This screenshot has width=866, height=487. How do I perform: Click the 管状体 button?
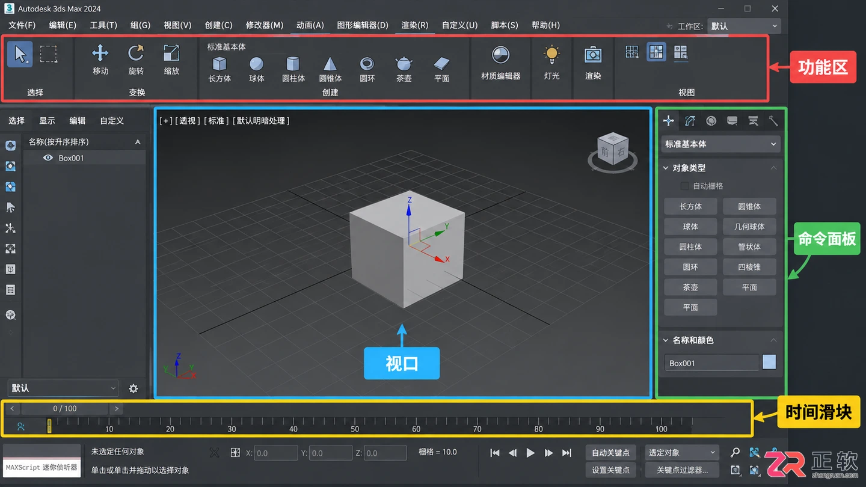click(749, 247)
